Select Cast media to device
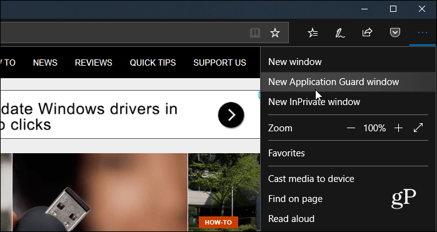The image size is (437, 232). pos(348,179)
